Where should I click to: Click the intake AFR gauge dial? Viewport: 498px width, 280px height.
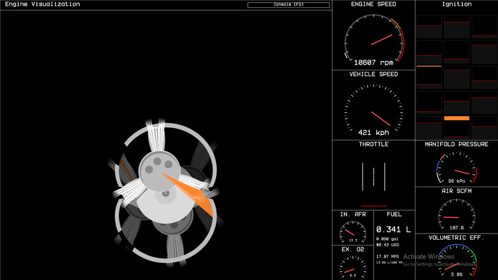(x=353, y=232)
